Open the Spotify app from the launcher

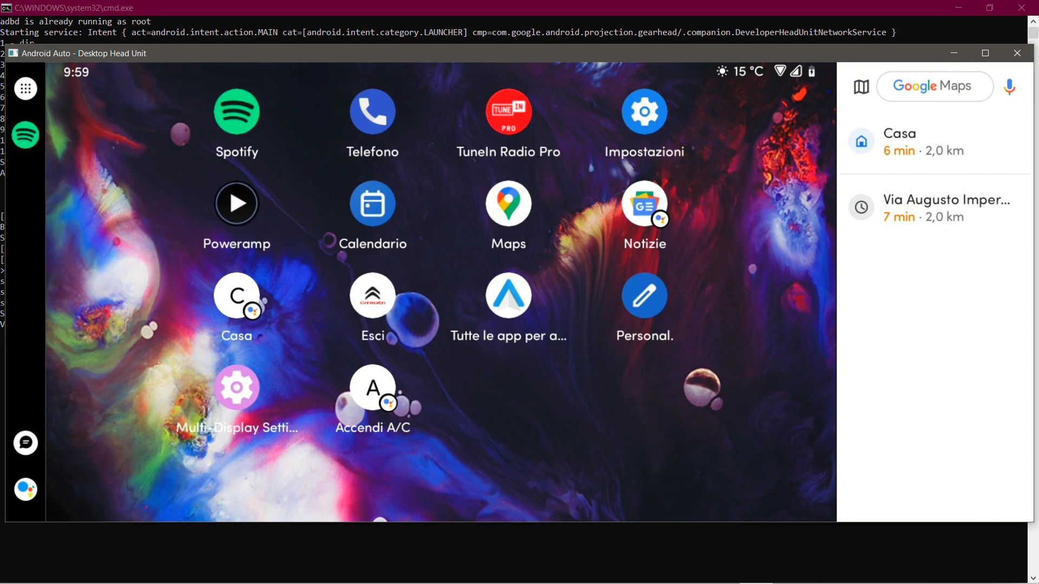pos(236,111)
